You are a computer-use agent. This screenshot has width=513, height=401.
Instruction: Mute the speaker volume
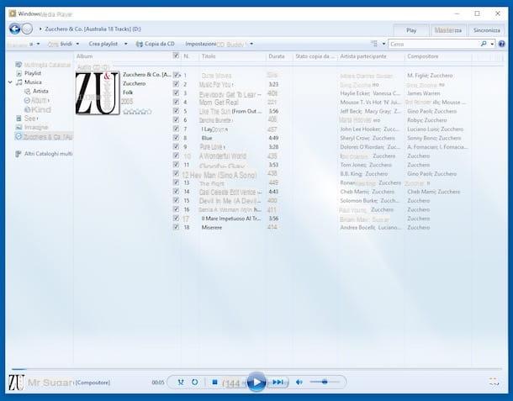coord(299,382)
